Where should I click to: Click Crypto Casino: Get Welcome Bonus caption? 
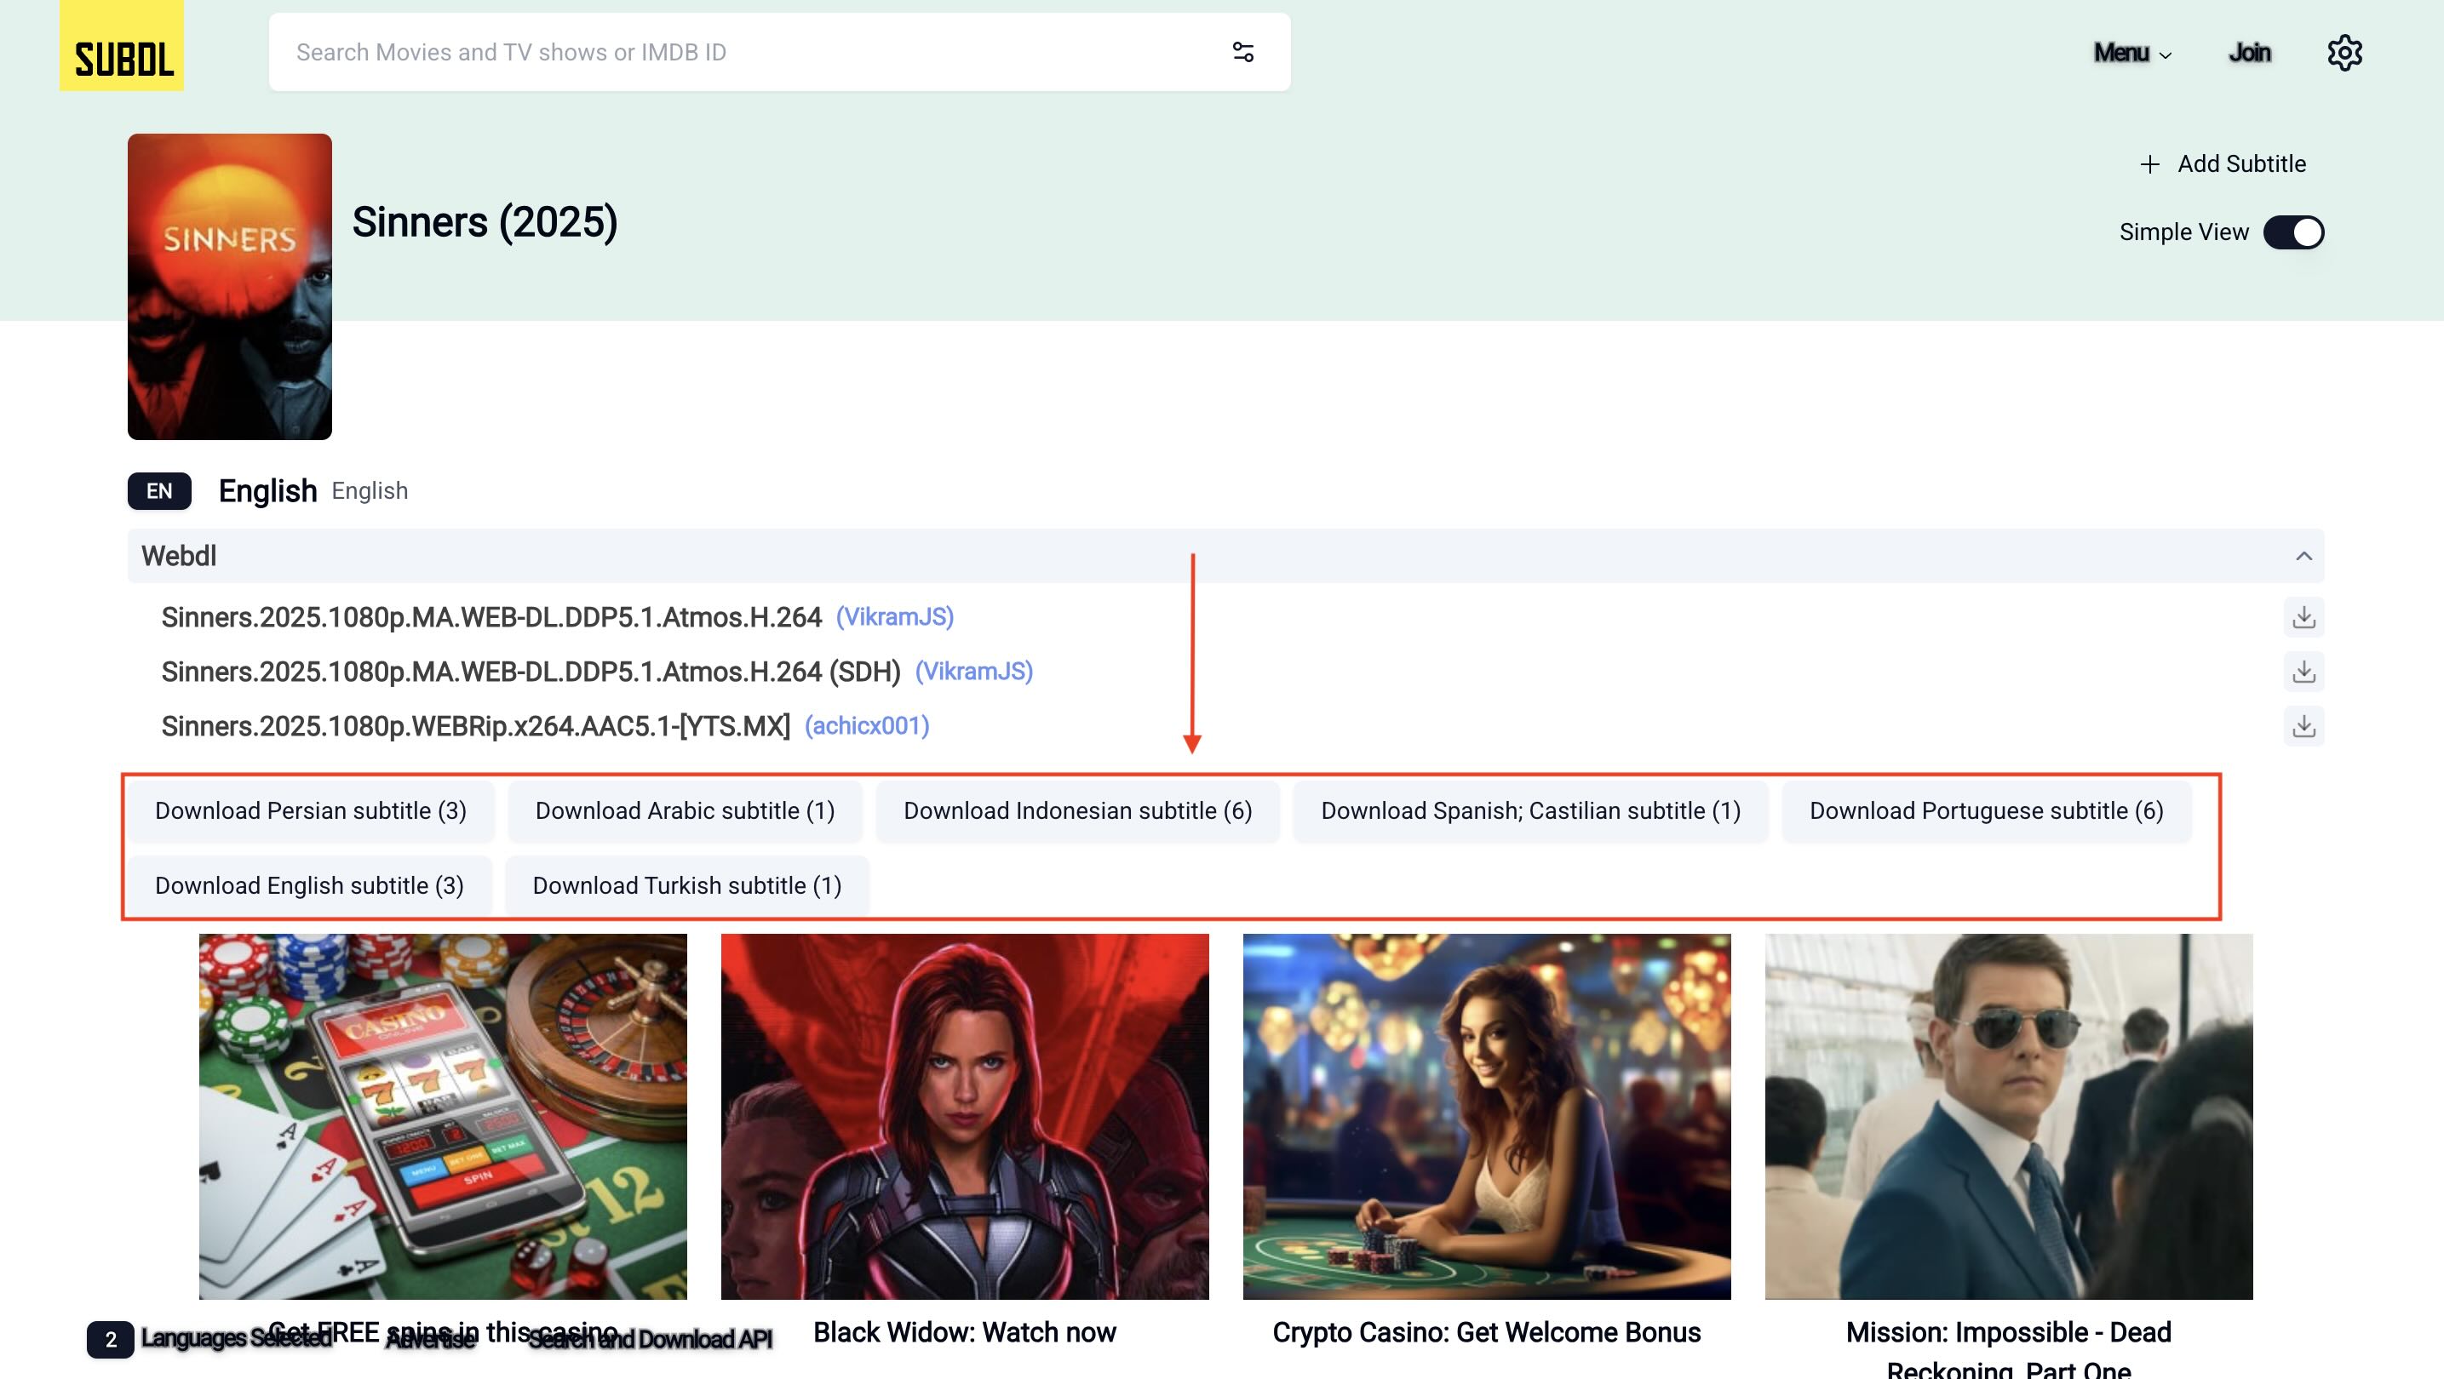(x=1487, y=1332)
